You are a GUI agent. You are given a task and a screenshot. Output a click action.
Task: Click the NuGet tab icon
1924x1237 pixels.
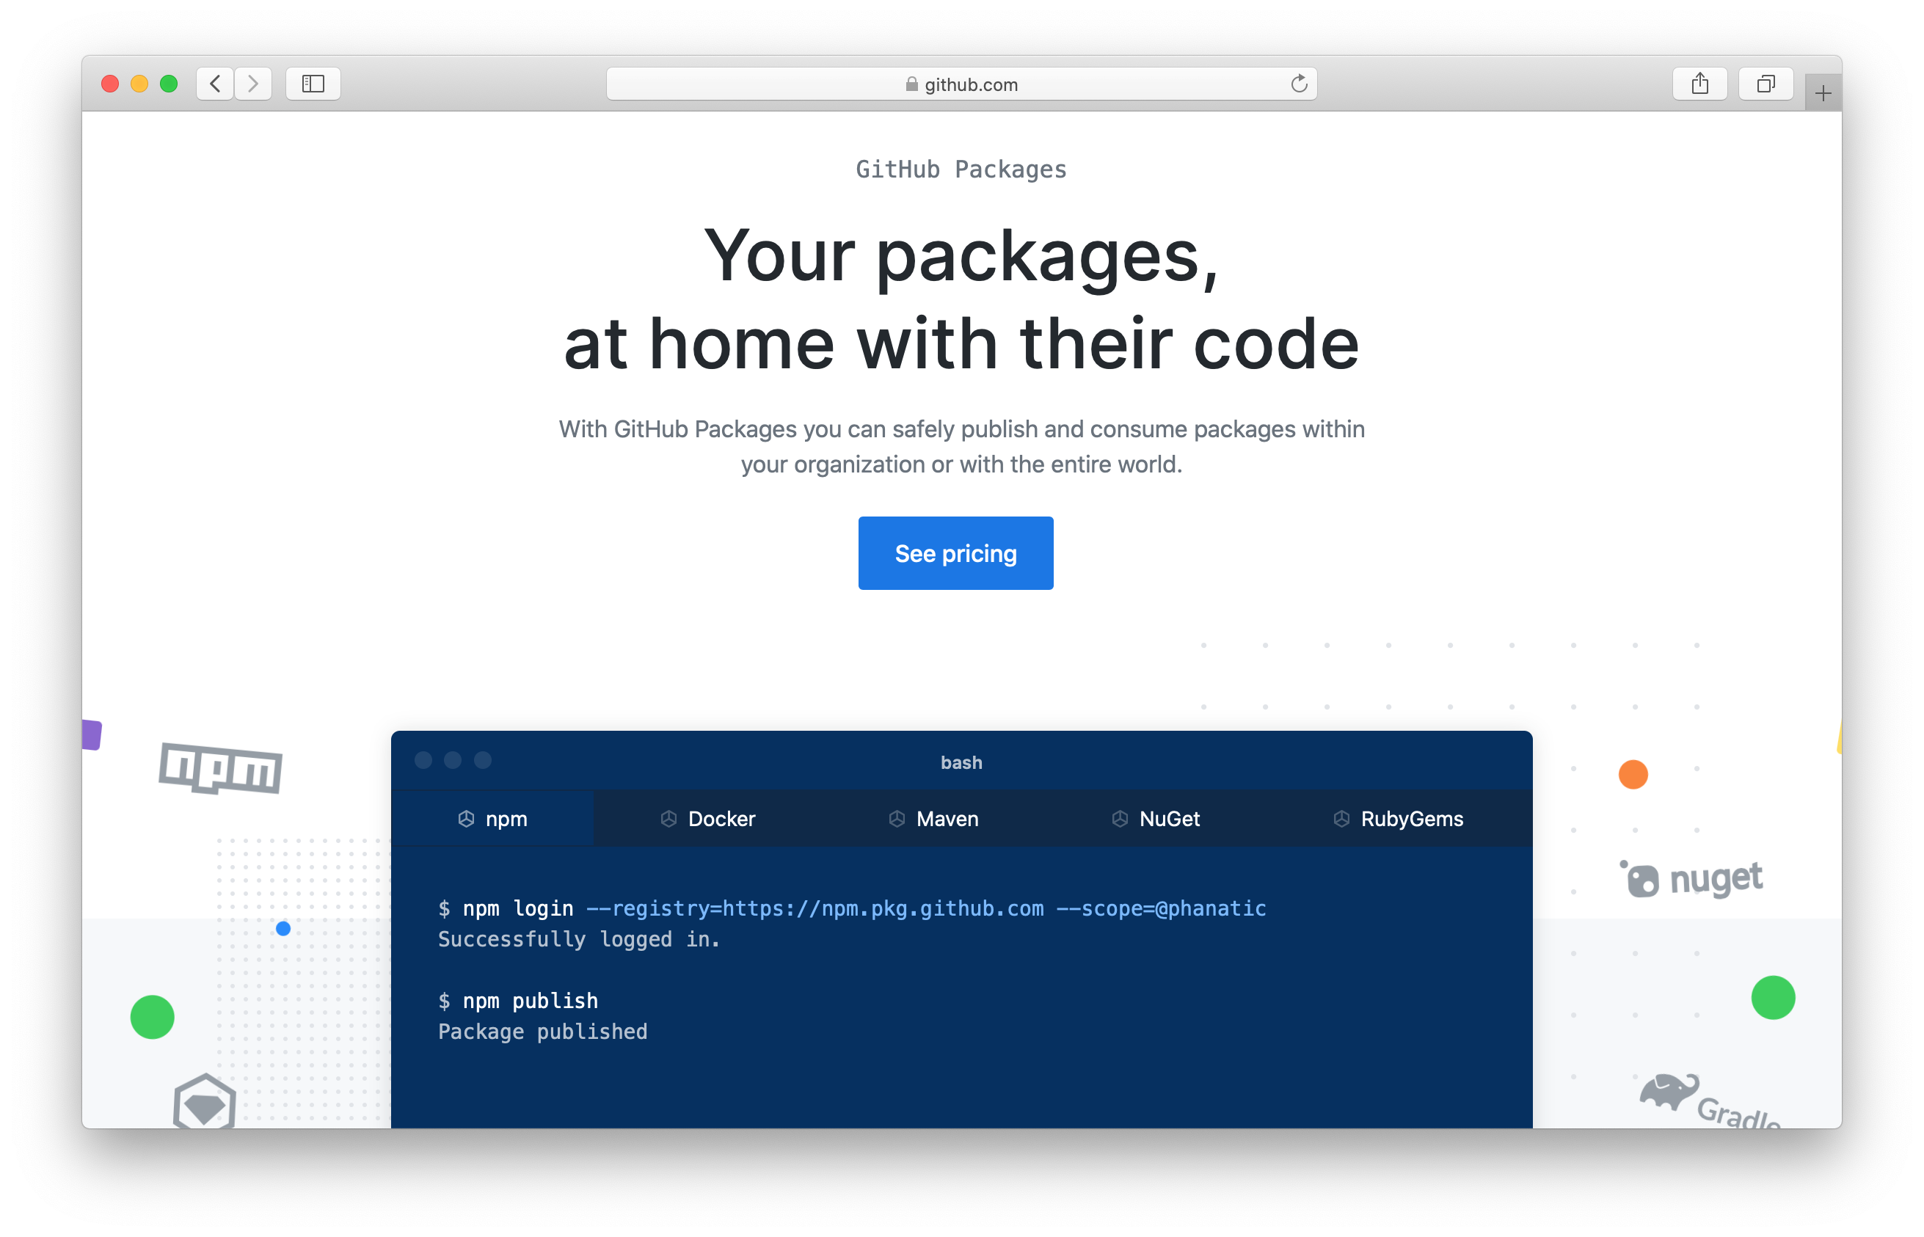tap(1118, 819)
